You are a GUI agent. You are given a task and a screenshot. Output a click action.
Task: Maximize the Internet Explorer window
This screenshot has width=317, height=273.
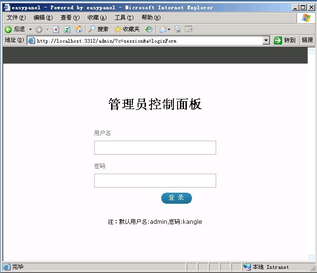click(x=303, y=7)
